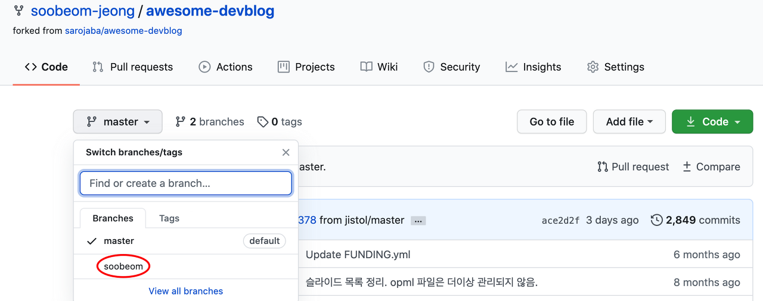763x301 pixels.
Task: Click the branch icon beside 2 branches
Action: (x=180, y=121)
